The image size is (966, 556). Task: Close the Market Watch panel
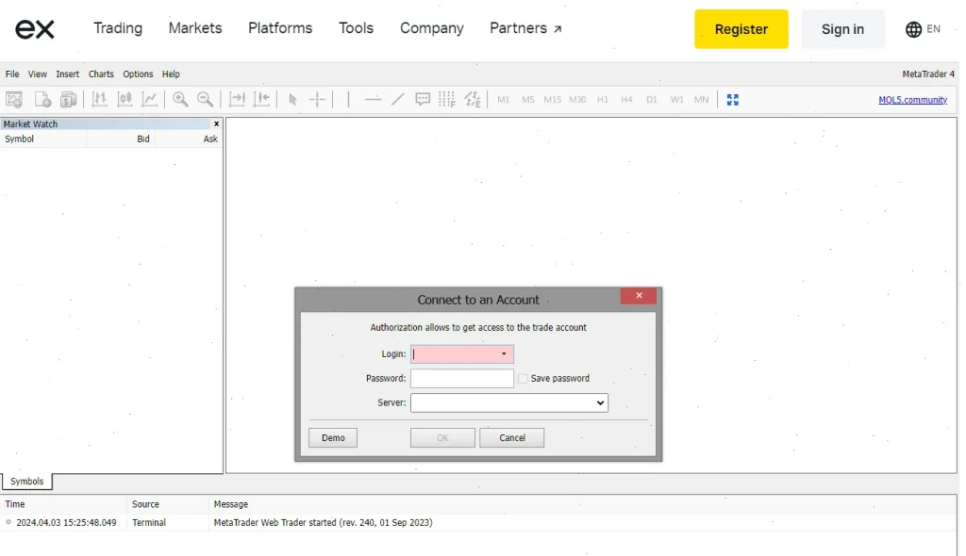pyautogui.click(x=216, y=123)
